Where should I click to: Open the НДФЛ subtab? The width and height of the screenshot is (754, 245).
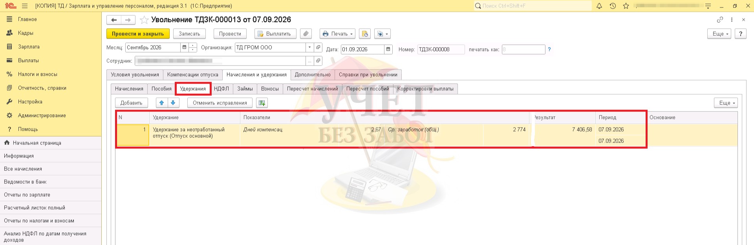(x=221, y=89)
